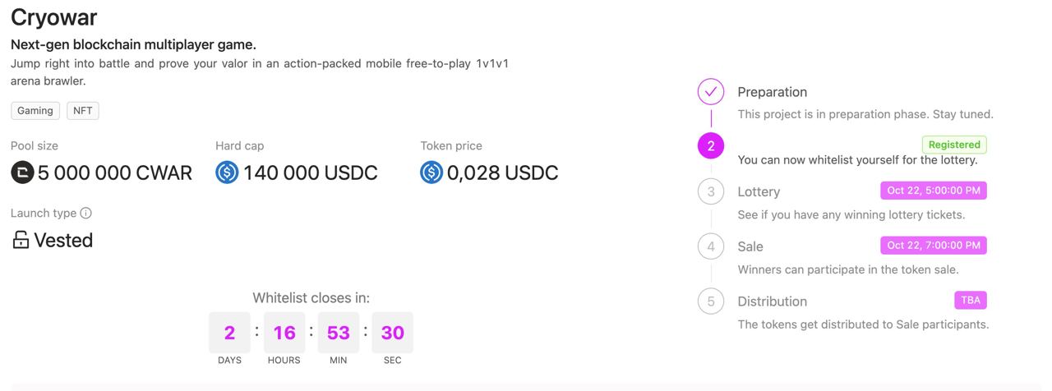
Task: Click the info icon next to Launch type
Action: pyautogui.click(x=86, y=213)
